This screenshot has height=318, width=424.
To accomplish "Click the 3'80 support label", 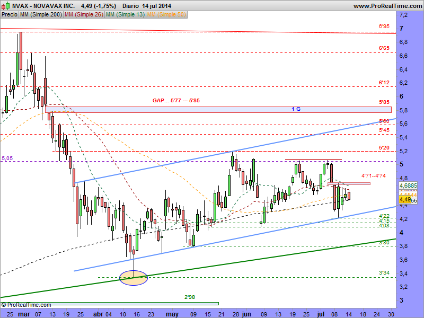I will point(384,243).
